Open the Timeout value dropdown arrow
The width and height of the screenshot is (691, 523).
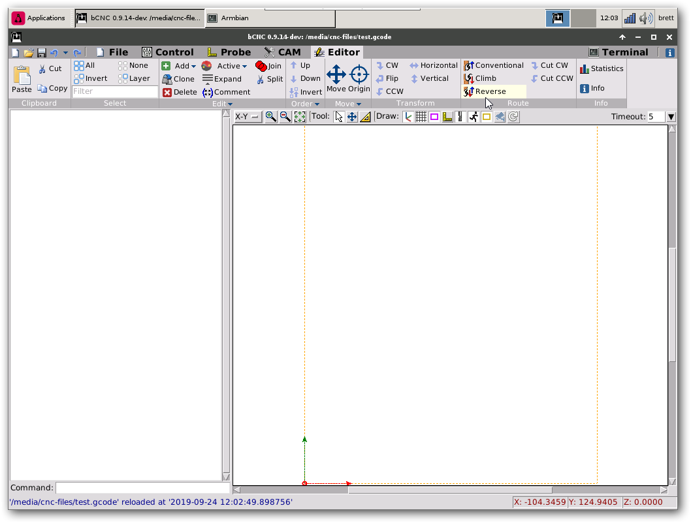[x=671, y=117]
